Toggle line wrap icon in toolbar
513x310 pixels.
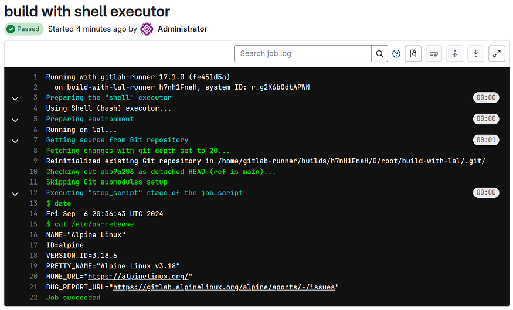click(x=434, y=54)
